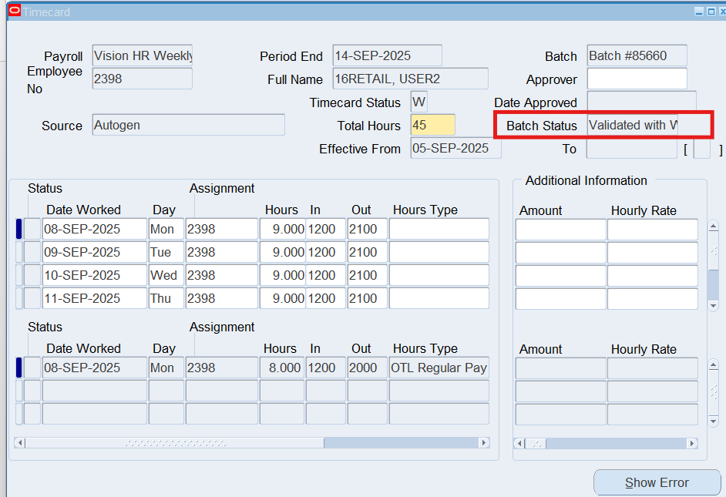Click the Hours Type field for Mon row

(x=439, y=229)
